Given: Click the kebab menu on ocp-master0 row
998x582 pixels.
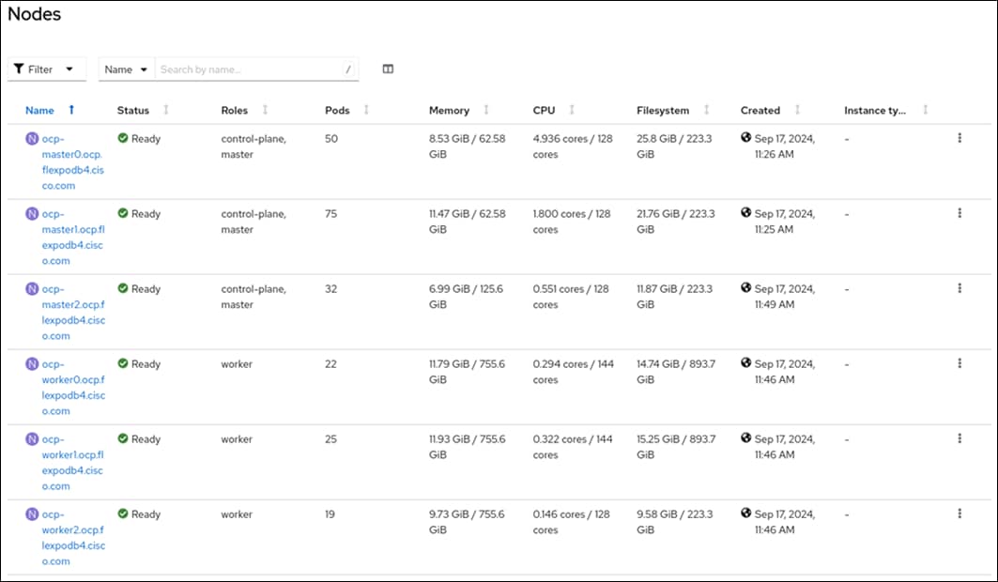Looking at the screenshot, I should (960, 135).
